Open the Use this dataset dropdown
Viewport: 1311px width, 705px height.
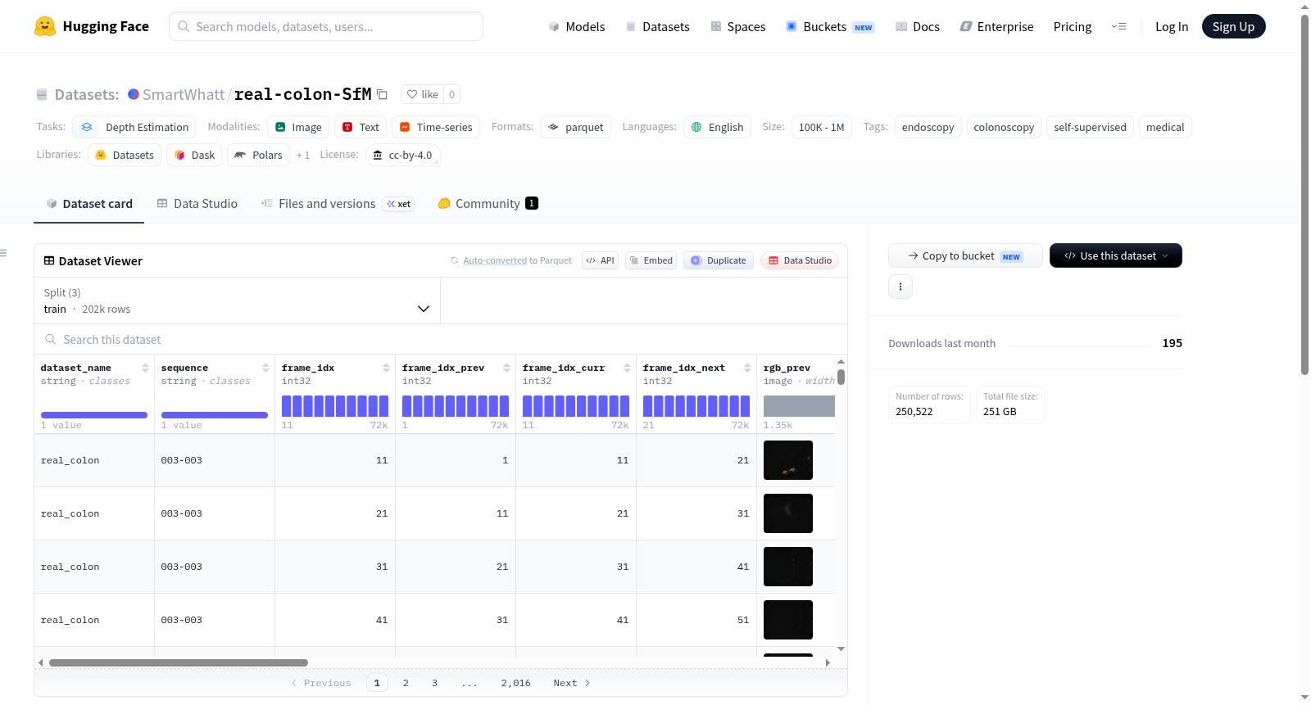pyautogui.click(x=1116, y=255)
